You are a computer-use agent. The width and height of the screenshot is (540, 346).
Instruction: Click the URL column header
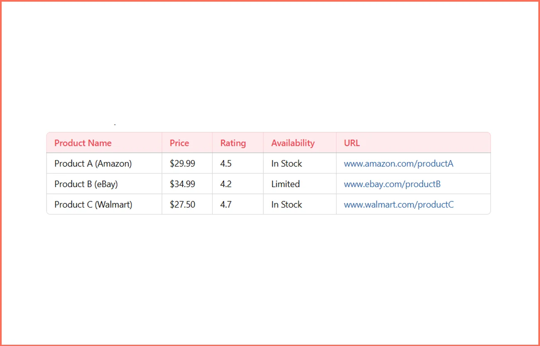click(351, 143)
